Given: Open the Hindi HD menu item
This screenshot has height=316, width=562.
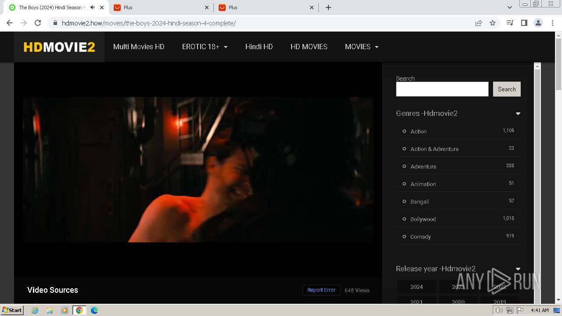Looking at the screenshot, I should (x=259, y=47).
